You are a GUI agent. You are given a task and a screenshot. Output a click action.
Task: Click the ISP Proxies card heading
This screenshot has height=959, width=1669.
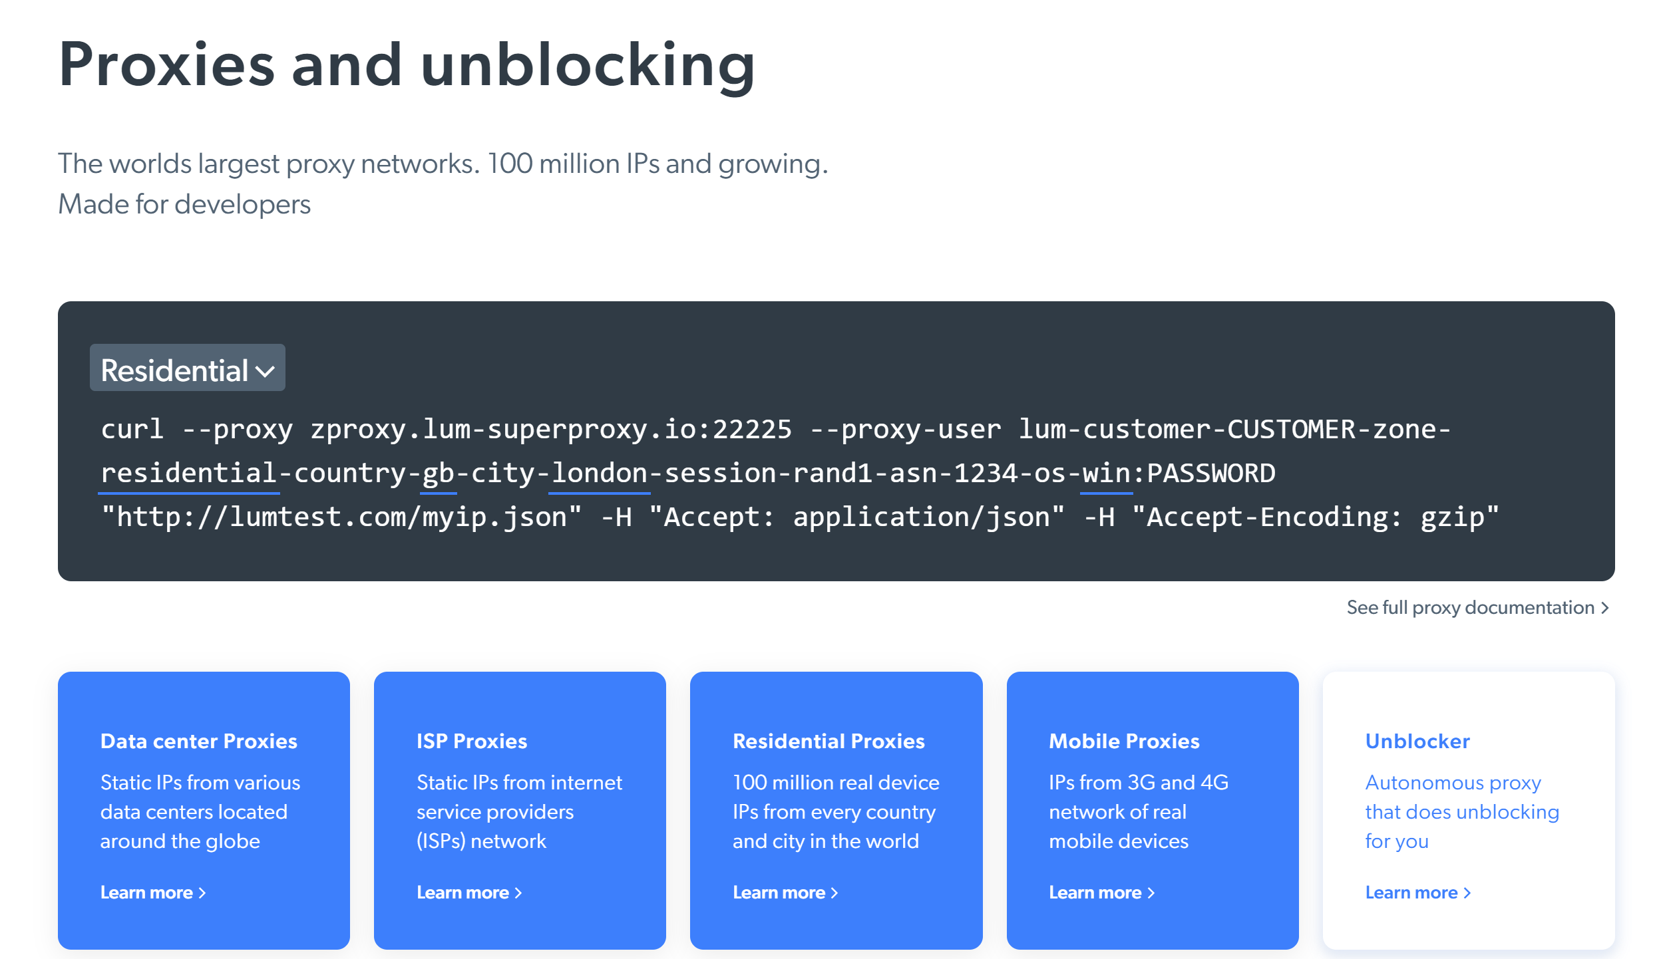[471, 742]
